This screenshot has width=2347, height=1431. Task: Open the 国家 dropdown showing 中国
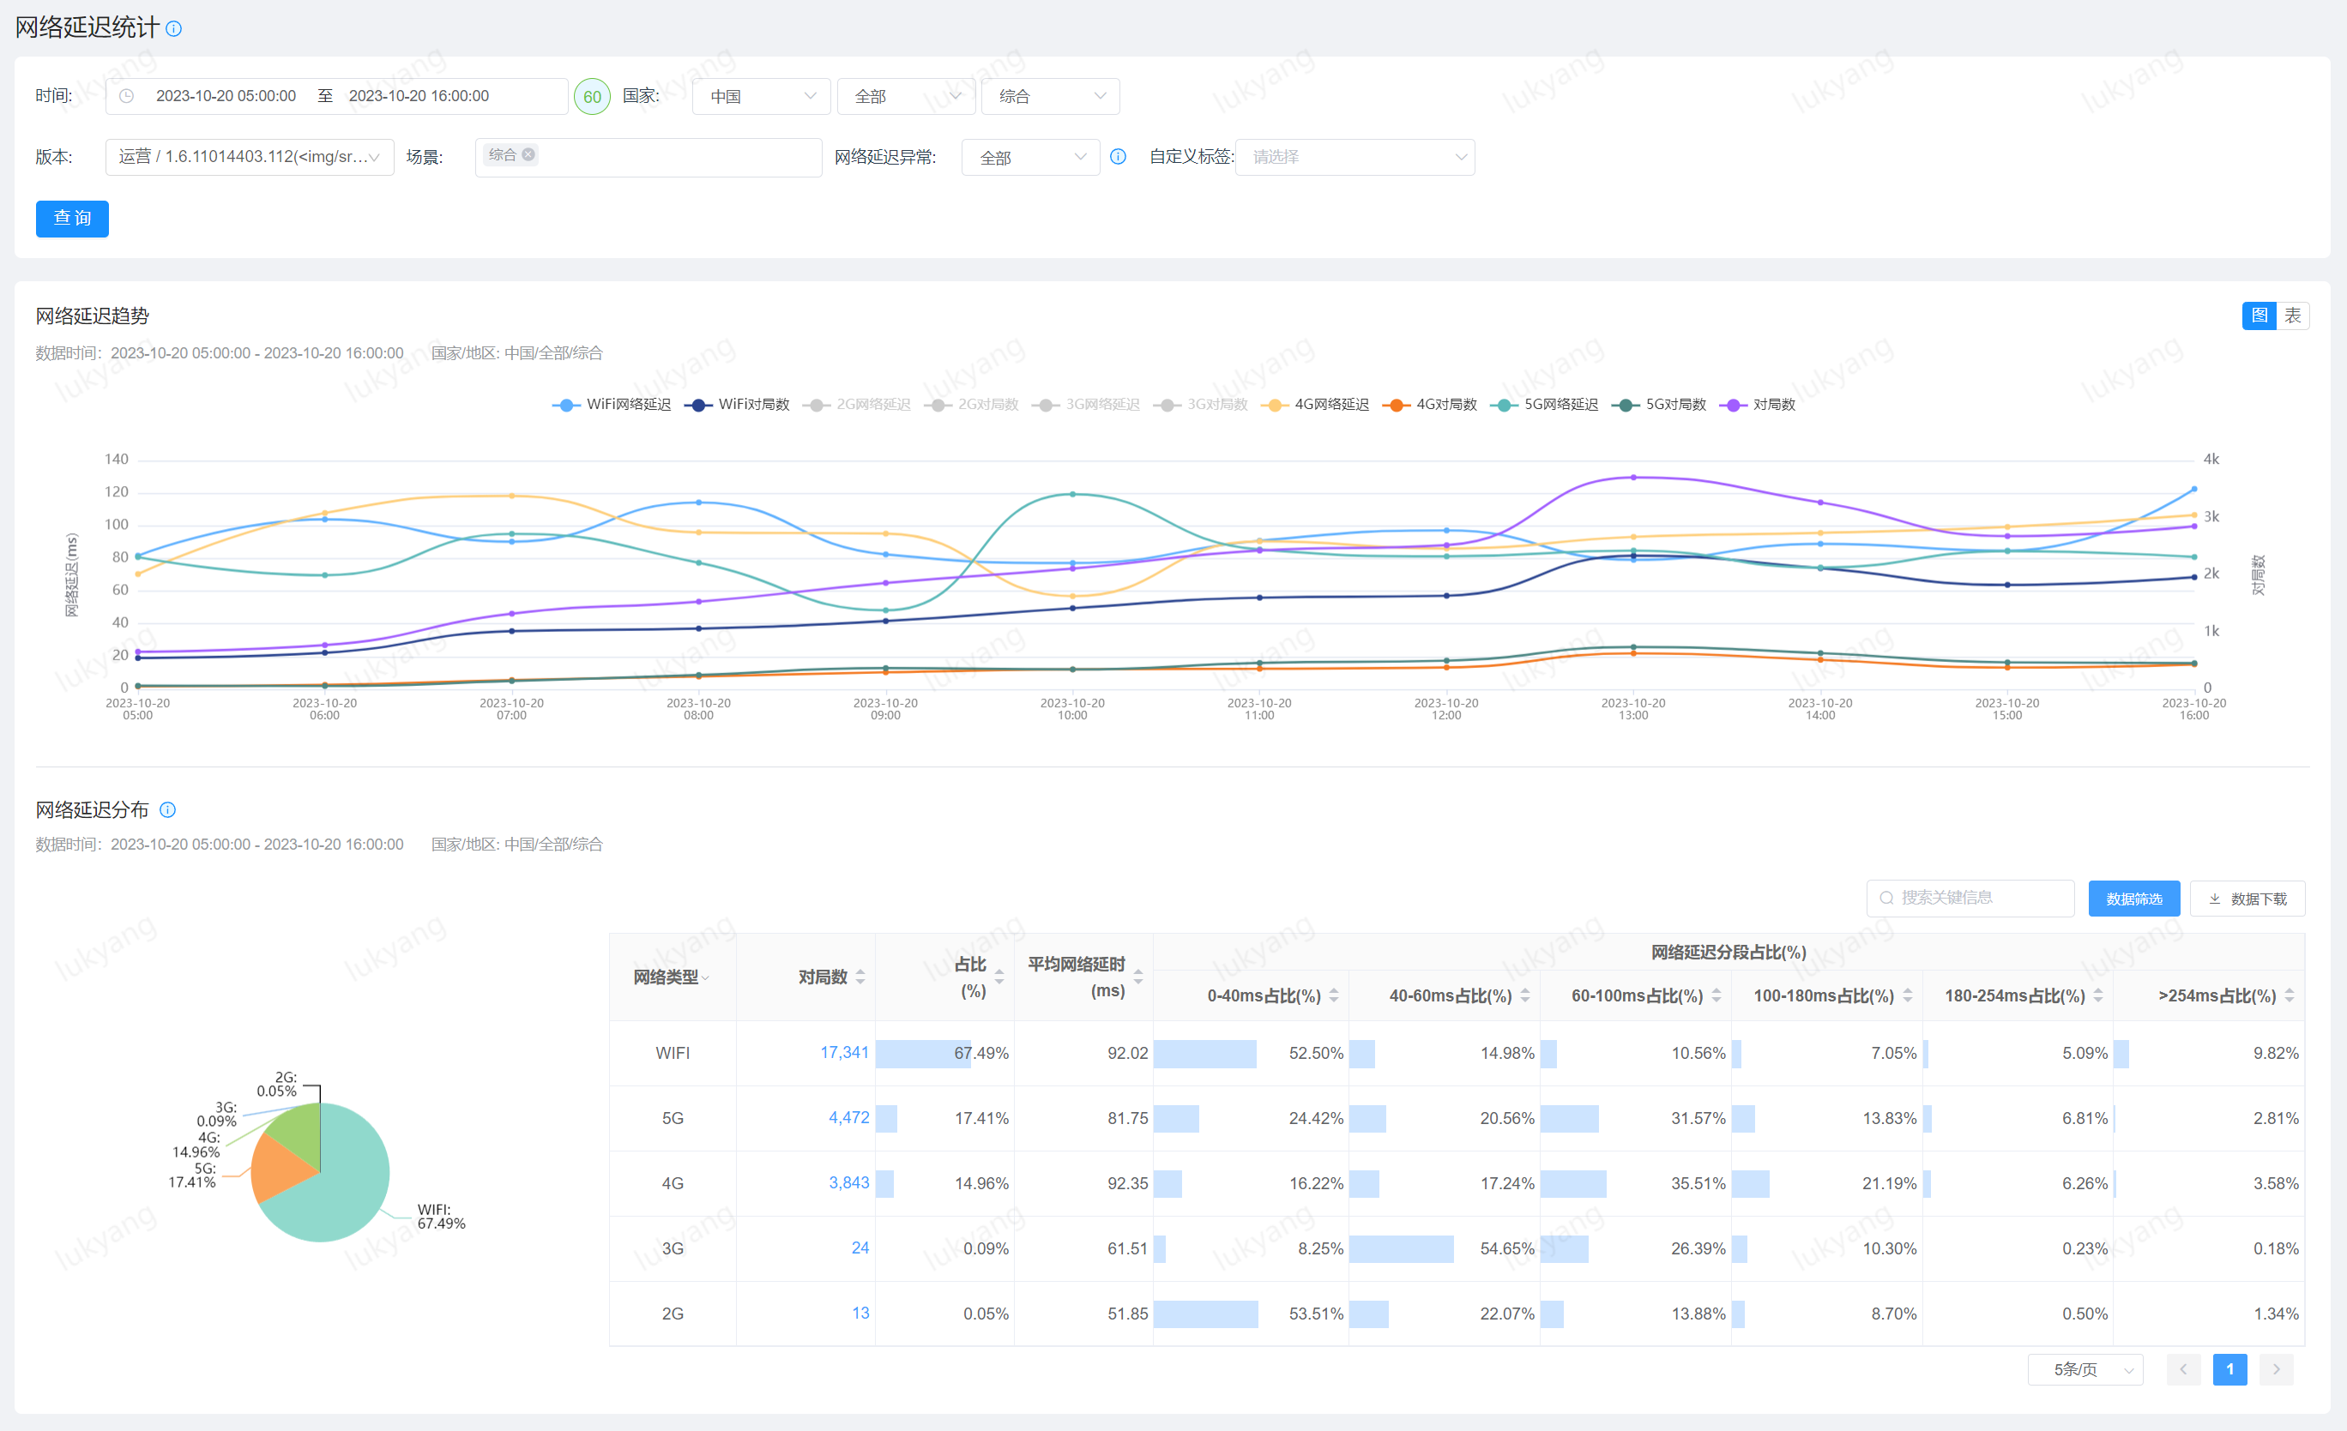point(761,96)
